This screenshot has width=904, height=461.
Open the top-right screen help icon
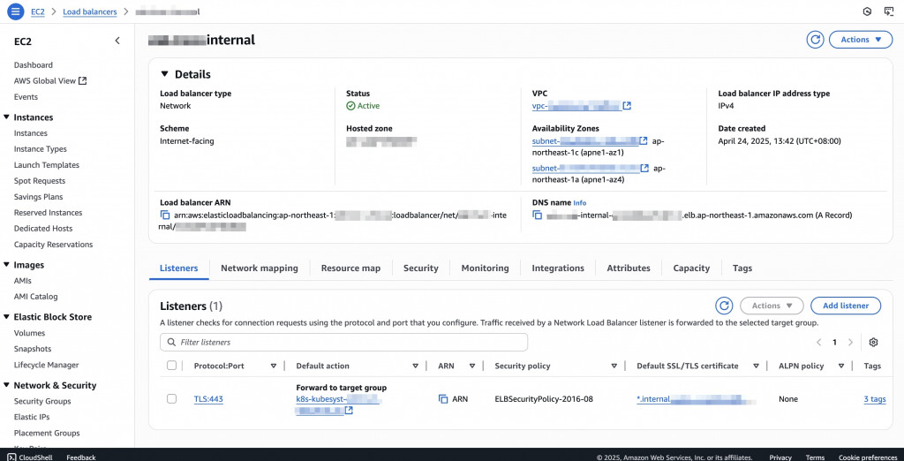point(888,11)
